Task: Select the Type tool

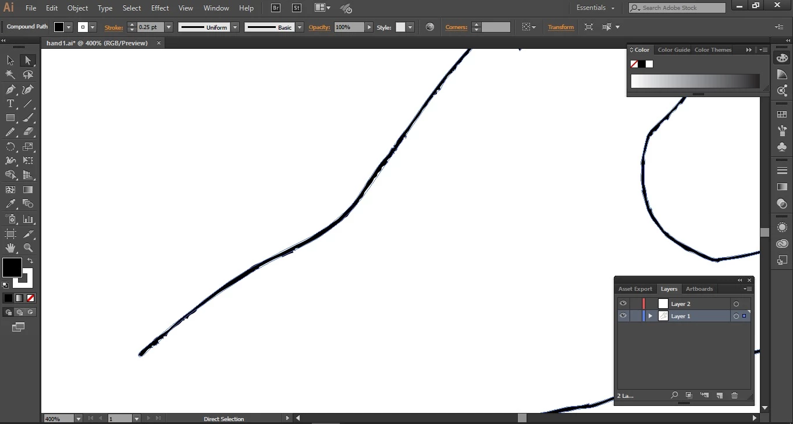Action: point(10,104)
